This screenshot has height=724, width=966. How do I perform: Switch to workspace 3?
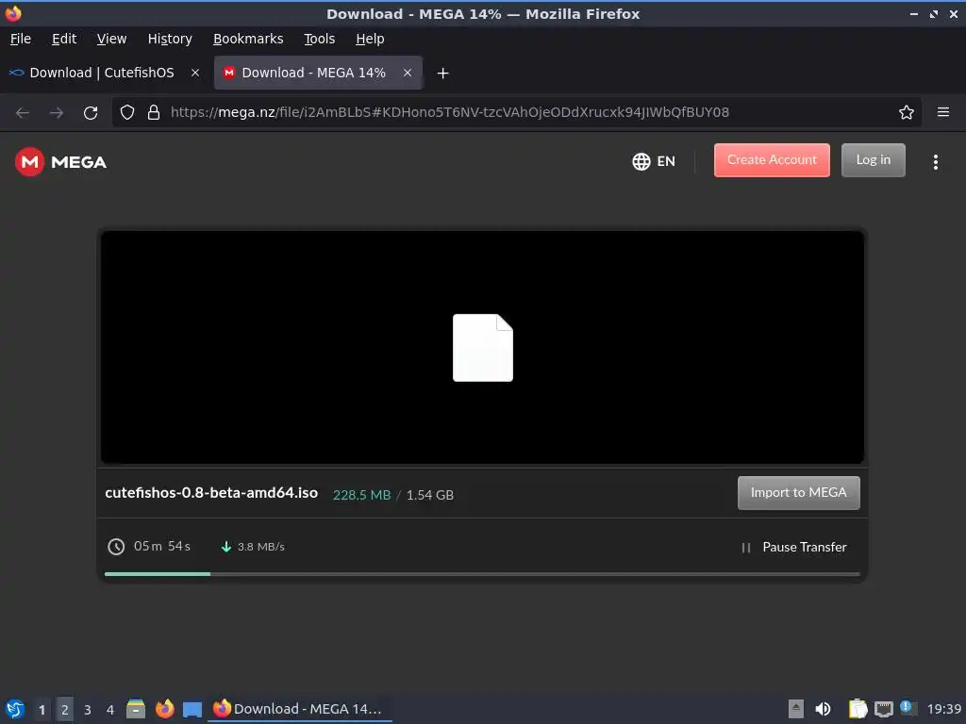point(88,710)
